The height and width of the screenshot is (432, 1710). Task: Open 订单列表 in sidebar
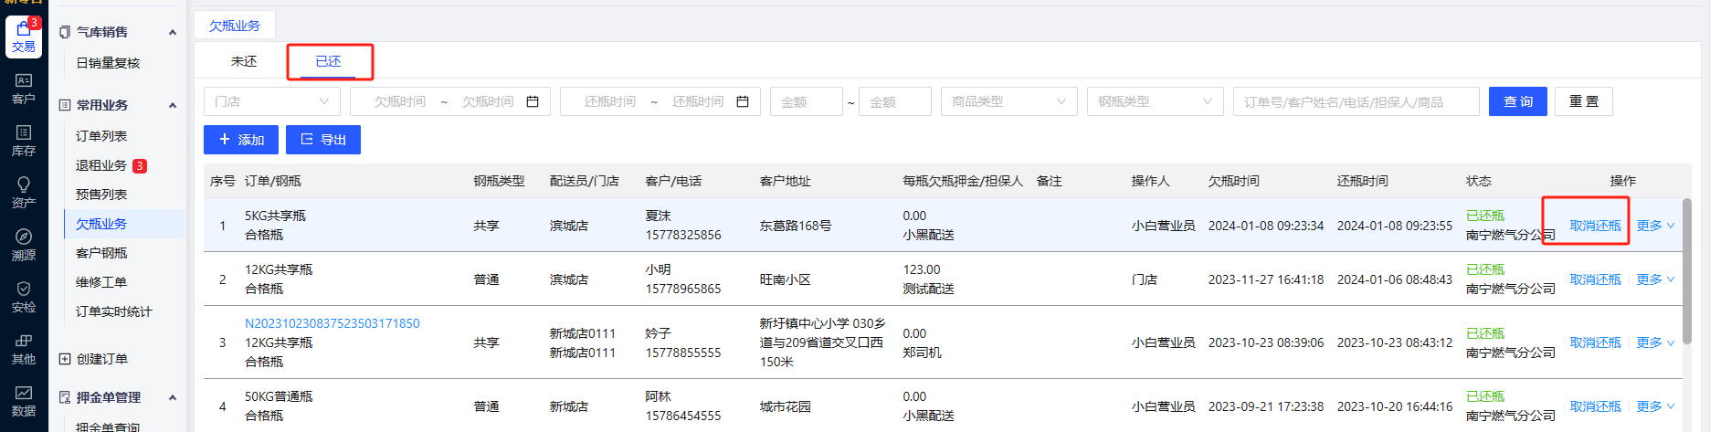pyautogui.click(x=101, y=136)
